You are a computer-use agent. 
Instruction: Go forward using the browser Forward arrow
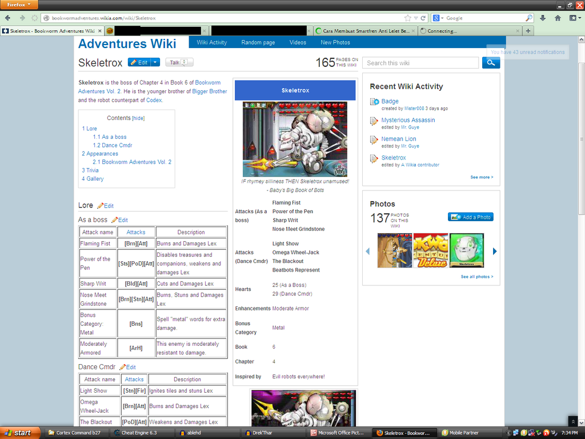[x=22, y=18]
